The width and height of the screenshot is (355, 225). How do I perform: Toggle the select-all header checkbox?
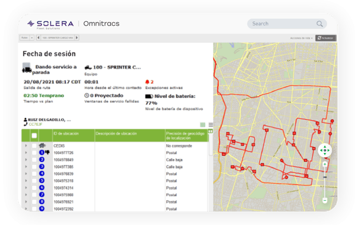[x=34, y=136]
